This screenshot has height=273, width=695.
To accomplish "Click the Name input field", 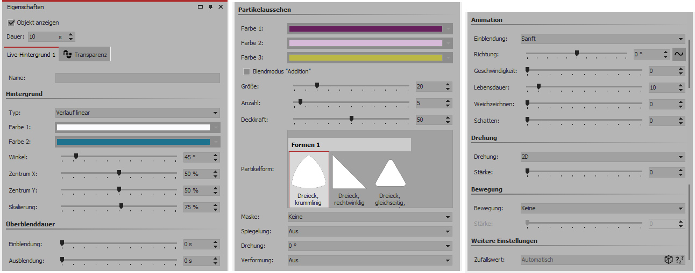I will (x=137, y=78).
